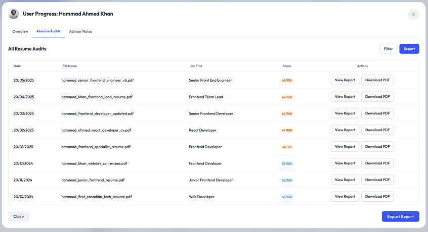
Task: Close the dialog with the X icon
Action: (x=413, y=14)
